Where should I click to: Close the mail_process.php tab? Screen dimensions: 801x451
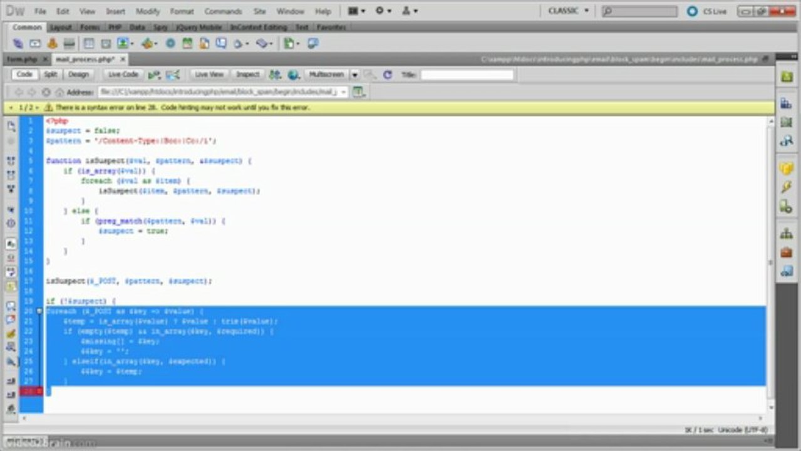click(123, 59)
